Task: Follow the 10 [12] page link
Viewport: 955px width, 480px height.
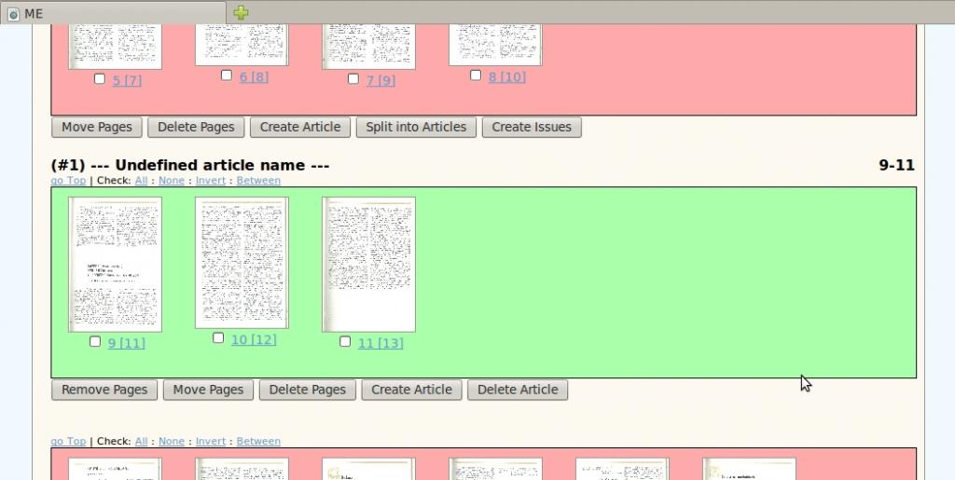Action: pyautogui.click(x=254, y=339)
